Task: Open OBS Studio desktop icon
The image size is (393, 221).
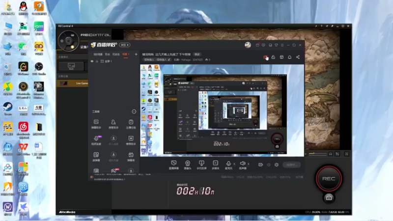Action: [39, 69]
